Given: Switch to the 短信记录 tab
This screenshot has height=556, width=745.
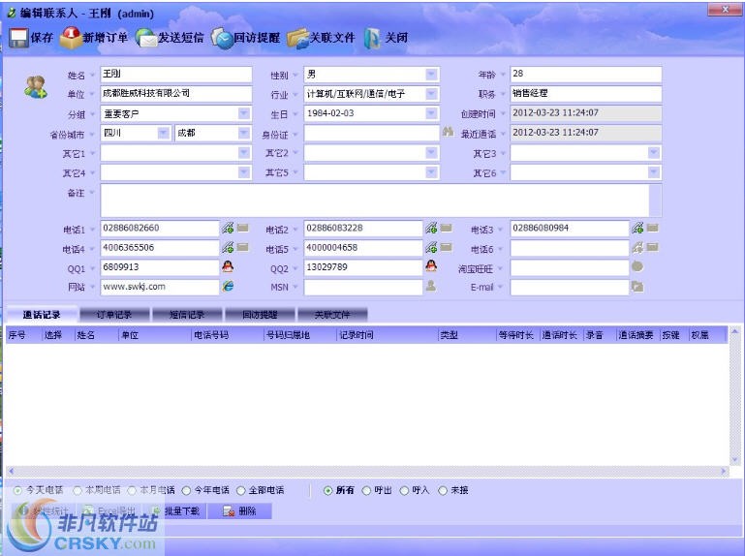Looking at the screenshot, I should [187, 315].
